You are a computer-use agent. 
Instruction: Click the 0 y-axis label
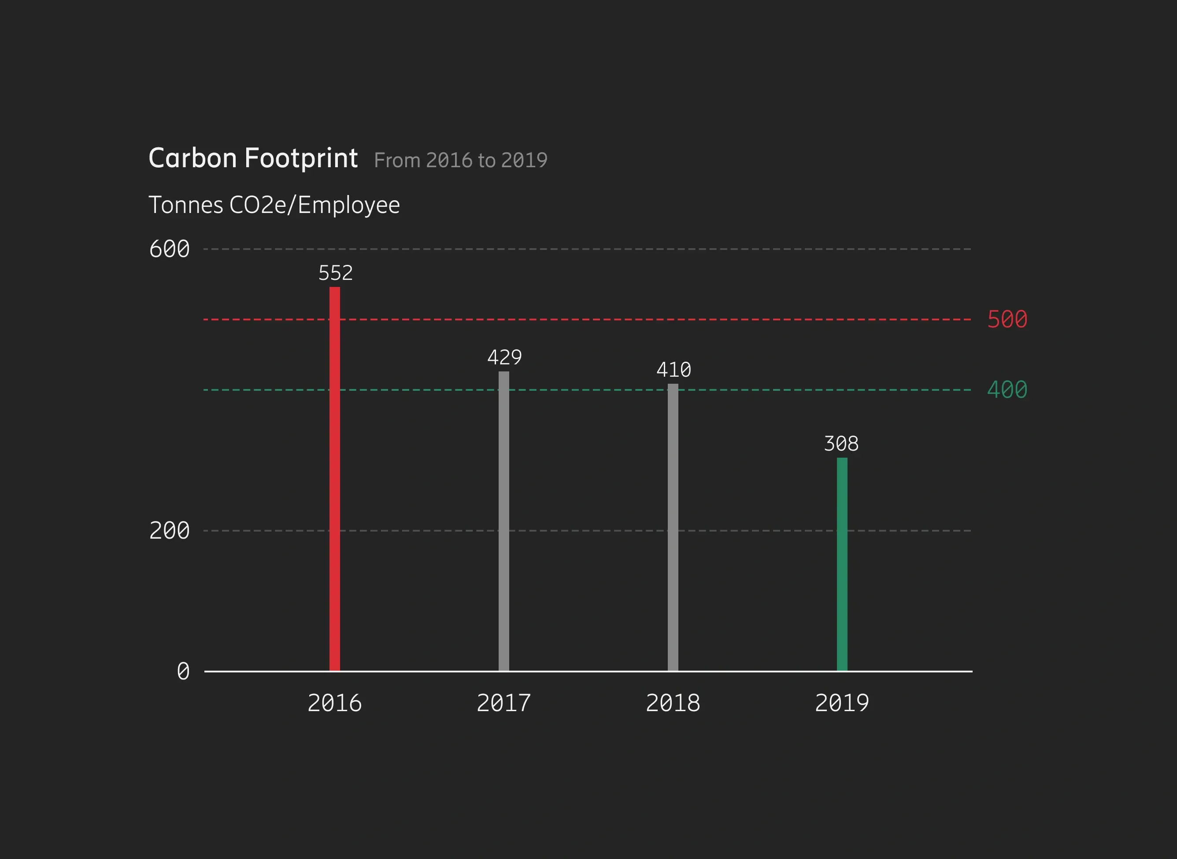tap(183, 671)
